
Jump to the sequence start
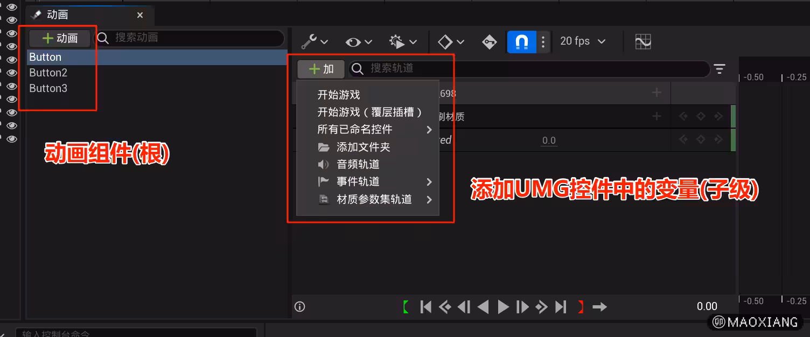pos(425,307)
